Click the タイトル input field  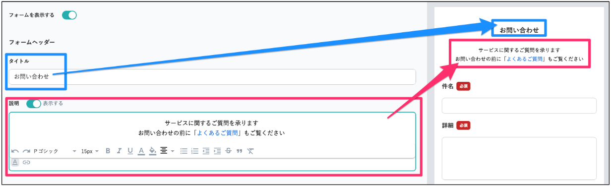click(212, 77)
